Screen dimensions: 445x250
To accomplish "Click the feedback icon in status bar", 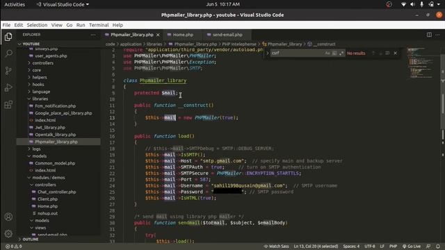I will [428, 247].
